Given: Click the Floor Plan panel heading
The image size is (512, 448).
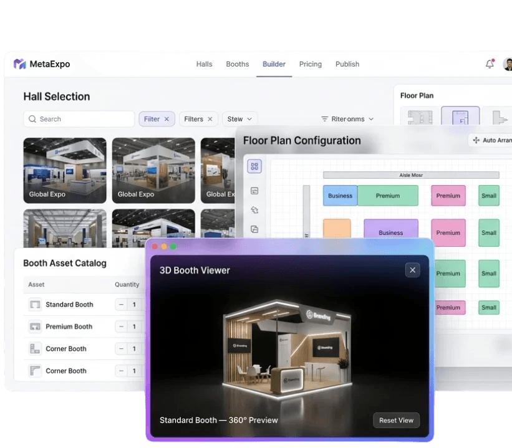Looking at the screenshot, I should 417,95.
